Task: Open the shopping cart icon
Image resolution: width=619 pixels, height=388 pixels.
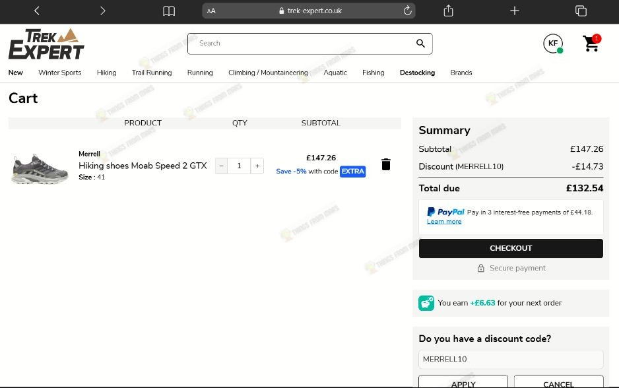Action: [591, 43]
